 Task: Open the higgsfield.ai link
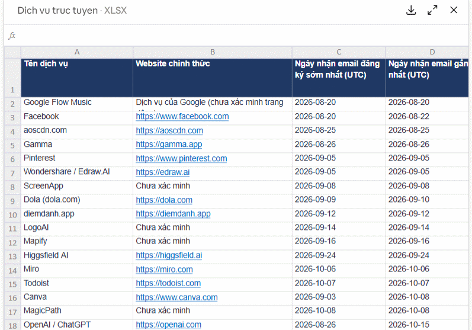pos(169,255)
